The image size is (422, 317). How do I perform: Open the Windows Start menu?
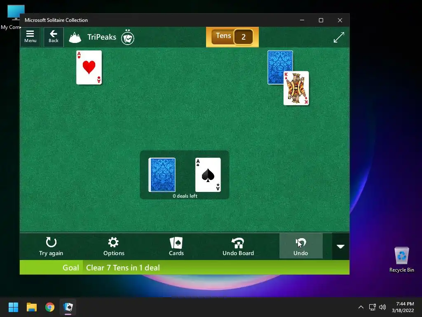pyautogui.click(x=13, y=307)
